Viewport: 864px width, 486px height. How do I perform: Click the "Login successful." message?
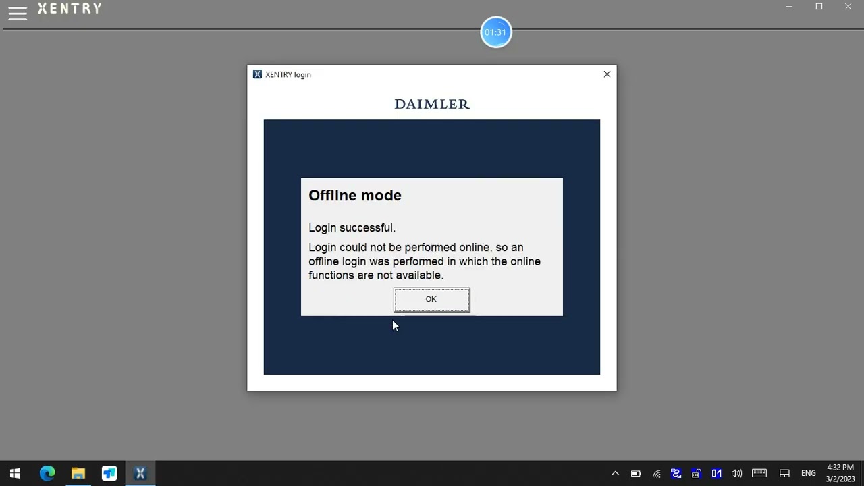tap(352, 228)
